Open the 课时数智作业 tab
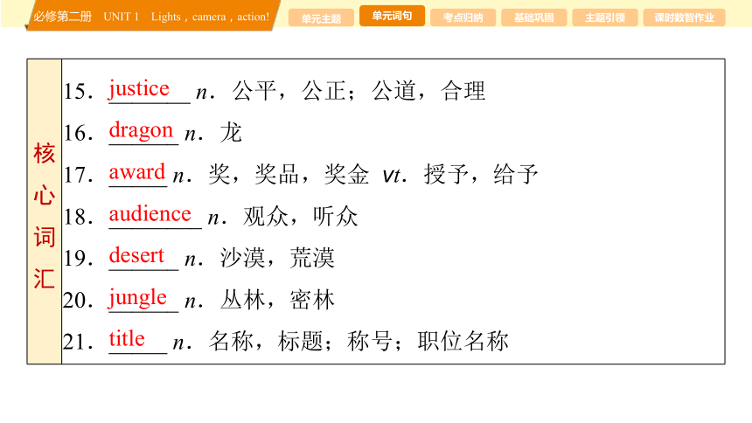 684,18
